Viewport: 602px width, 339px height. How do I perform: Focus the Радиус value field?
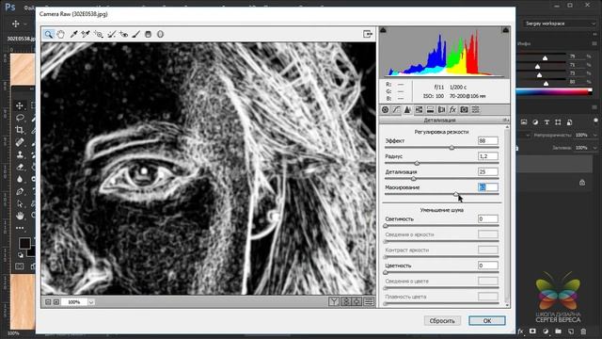pos(488,156)
